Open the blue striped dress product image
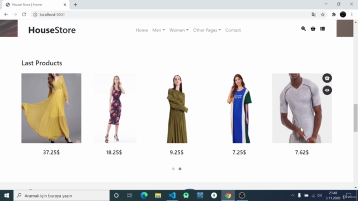The width and height of the screenshot is (358, 201). pos(239,108)
